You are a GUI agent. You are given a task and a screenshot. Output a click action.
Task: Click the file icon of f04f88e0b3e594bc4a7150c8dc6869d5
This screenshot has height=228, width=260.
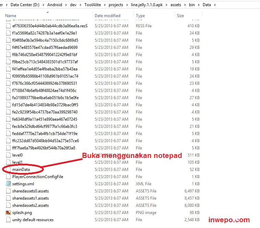[8, 40]
